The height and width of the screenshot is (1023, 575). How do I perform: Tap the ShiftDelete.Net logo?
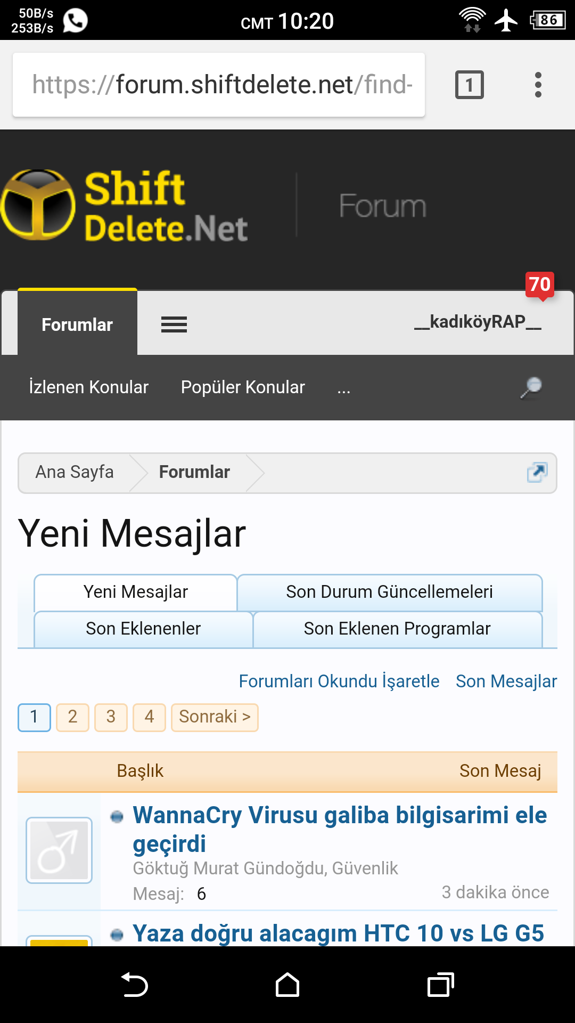point(125,206)
